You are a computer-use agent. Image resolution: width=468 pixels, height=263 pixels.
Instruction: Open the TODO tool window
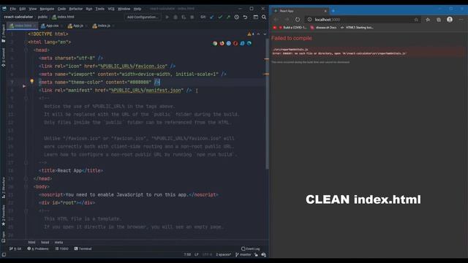coord(61,248)
